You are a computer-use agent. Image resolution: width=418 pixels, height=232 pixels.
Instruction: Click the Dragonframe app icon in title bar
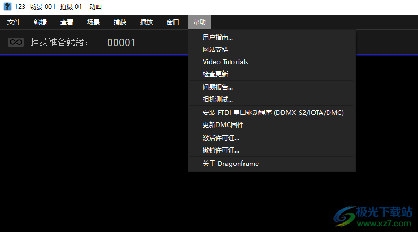[x=7, y=7]
